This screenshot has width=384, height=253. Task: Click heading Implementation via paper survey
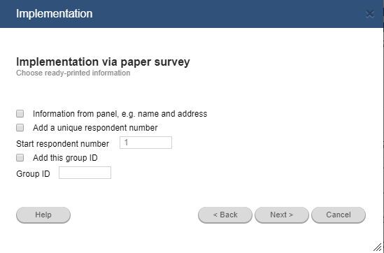(103, 62)
